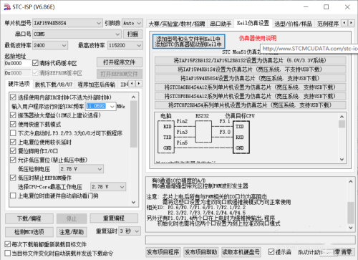Image resolution: width=358 pixels, height=260 pixels.
Task: Click 发布项目帮助 button
Action: pyautogui.click(x=200, y=252)
